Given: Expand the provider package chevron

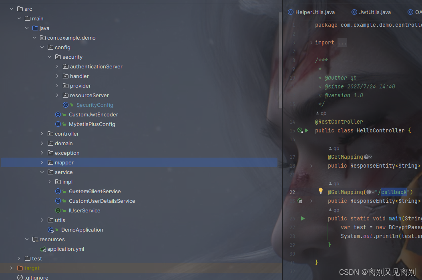Looking at the screenshot, I should 57,86.
